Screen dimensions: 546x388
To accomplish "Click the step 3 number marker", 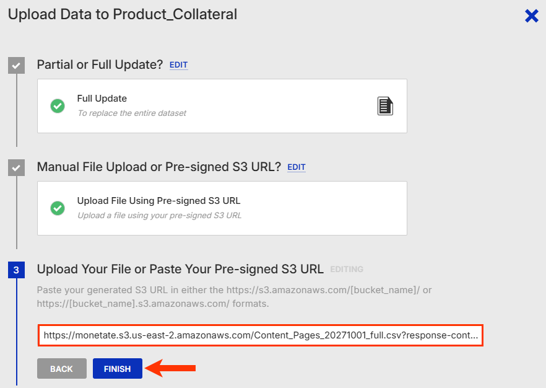I will [x=16, y=270].
